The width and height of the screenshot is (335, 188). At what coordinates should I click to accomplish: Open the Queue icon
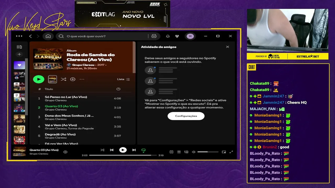(179, 152)
